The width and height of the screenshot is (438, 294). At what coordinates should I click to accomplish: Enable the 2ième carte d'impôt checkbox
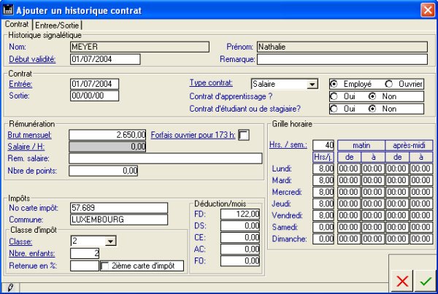104,266
